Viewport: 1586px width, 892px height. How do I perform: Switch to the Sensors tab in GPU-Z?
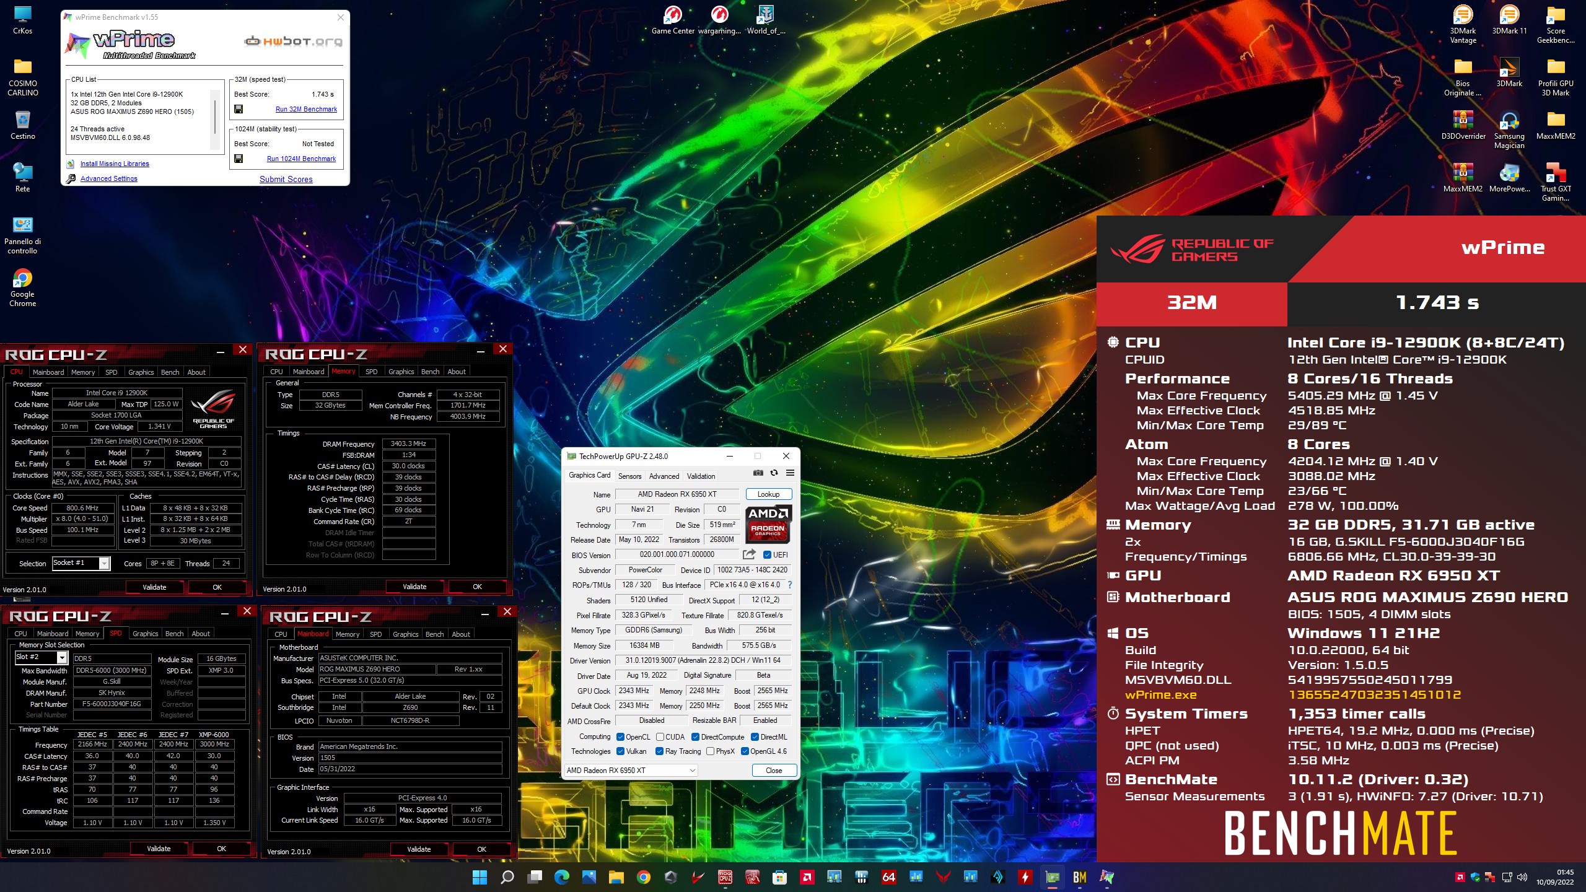click(629, 476)
